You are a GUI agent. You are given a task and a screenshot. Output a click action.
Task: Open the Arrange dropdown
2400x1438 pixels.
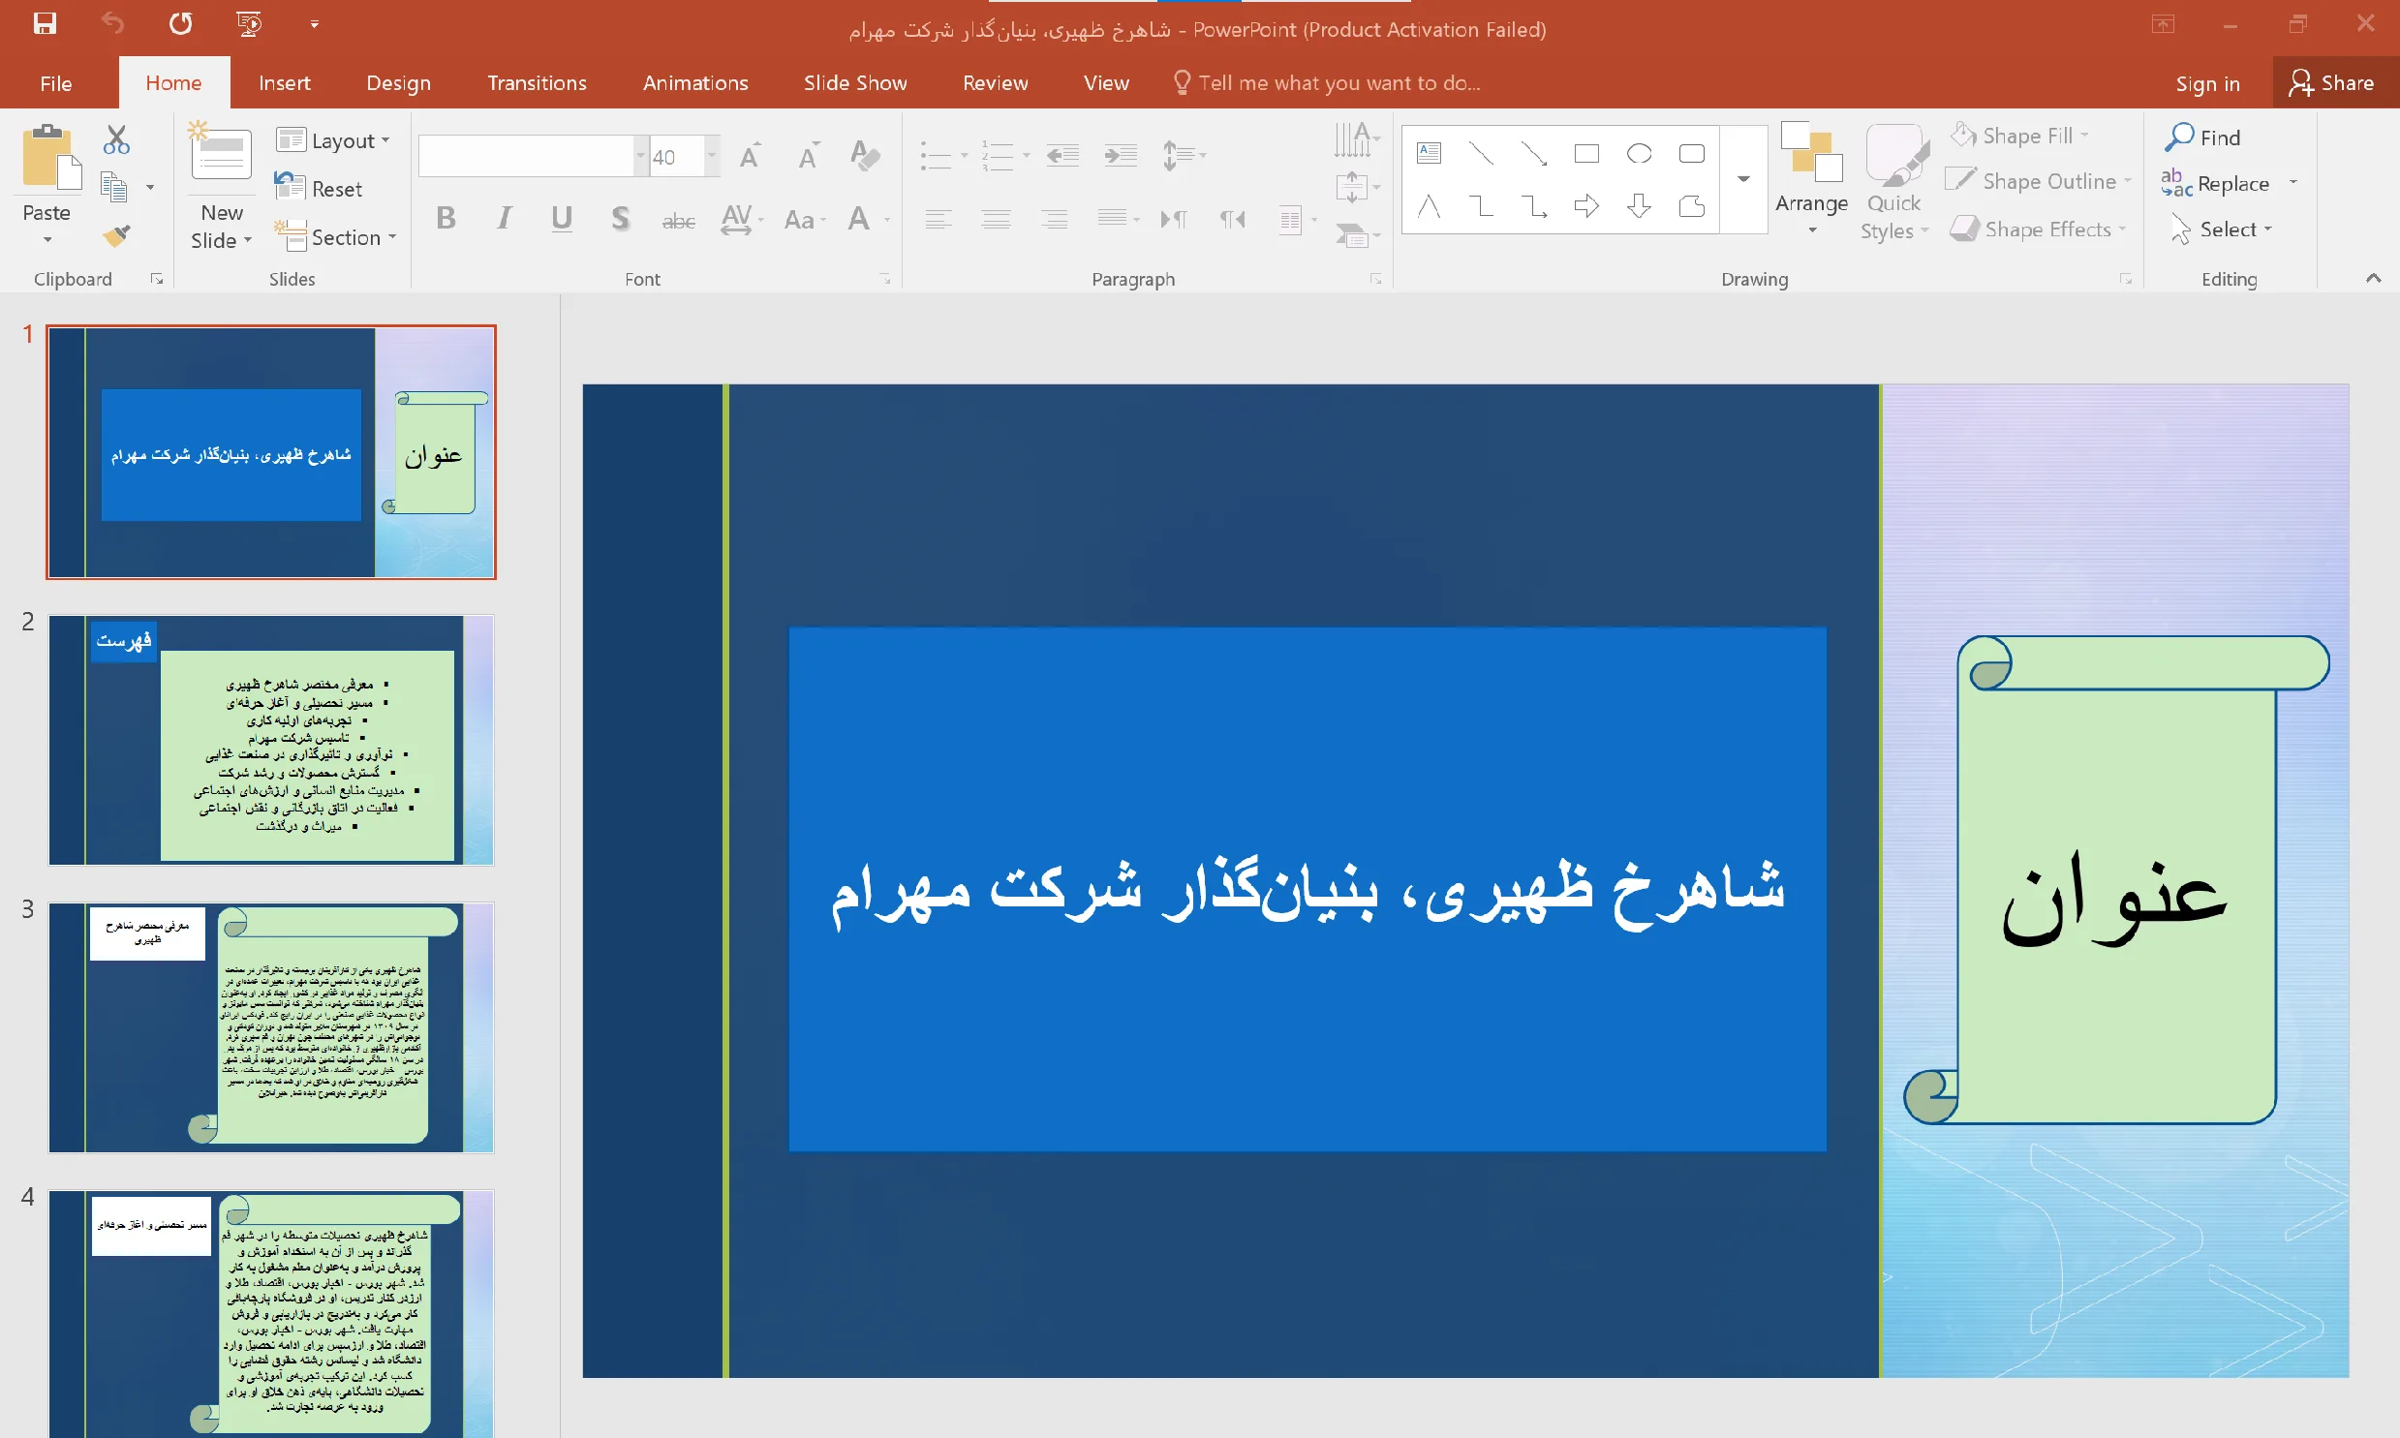click(x=1812, y=180)
